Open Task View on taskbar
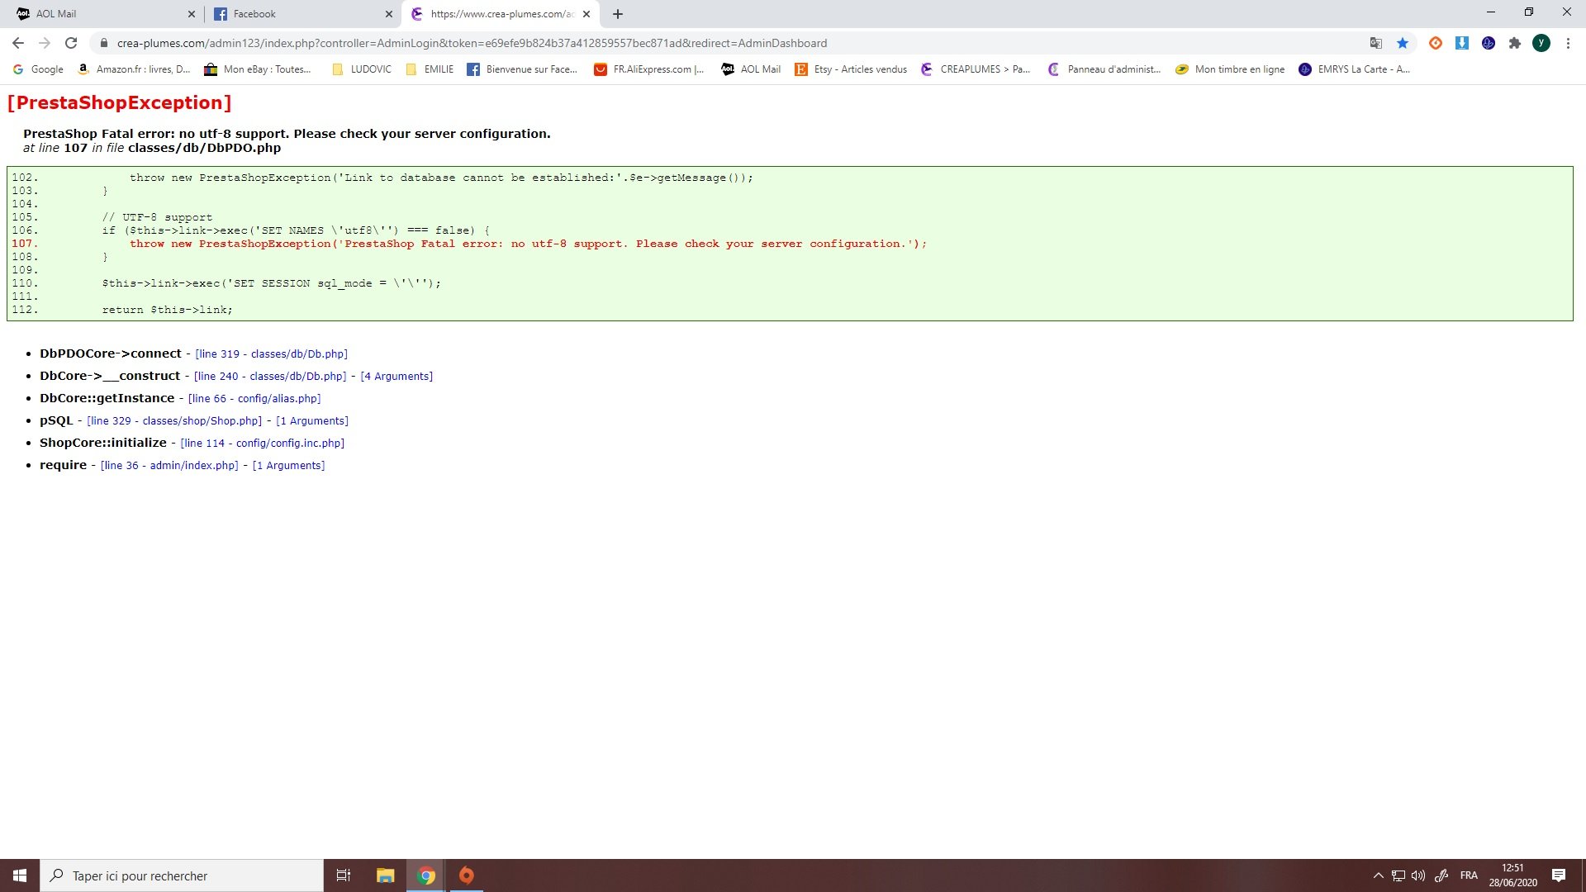The width and height of the screenshot is (1586, 892). 344,875
